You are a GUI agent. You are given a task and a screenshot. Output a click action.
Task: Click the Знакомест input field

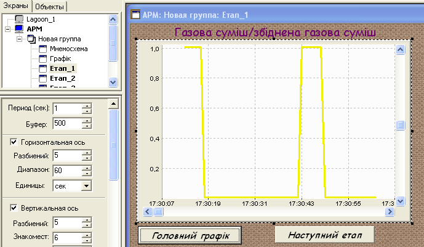click(x=67, y=237)
